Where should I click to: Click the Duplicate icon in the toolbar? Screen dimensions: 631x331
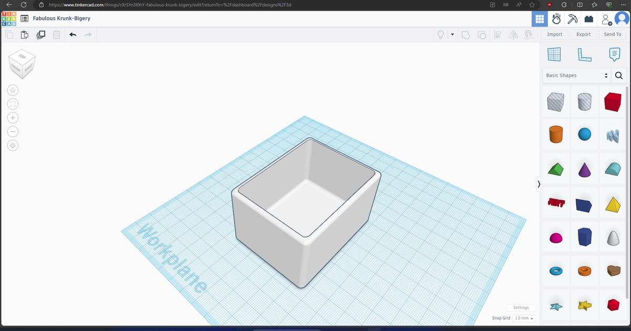(40, 34)
